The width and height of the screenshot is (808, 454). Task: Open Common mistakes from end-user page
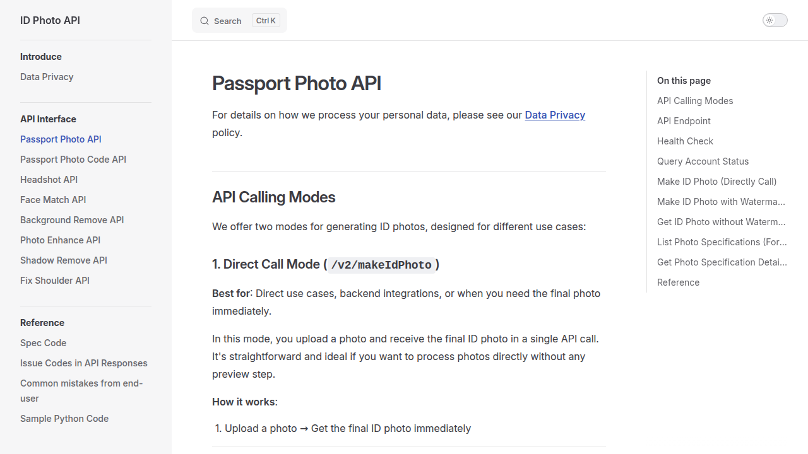(81, 391)
